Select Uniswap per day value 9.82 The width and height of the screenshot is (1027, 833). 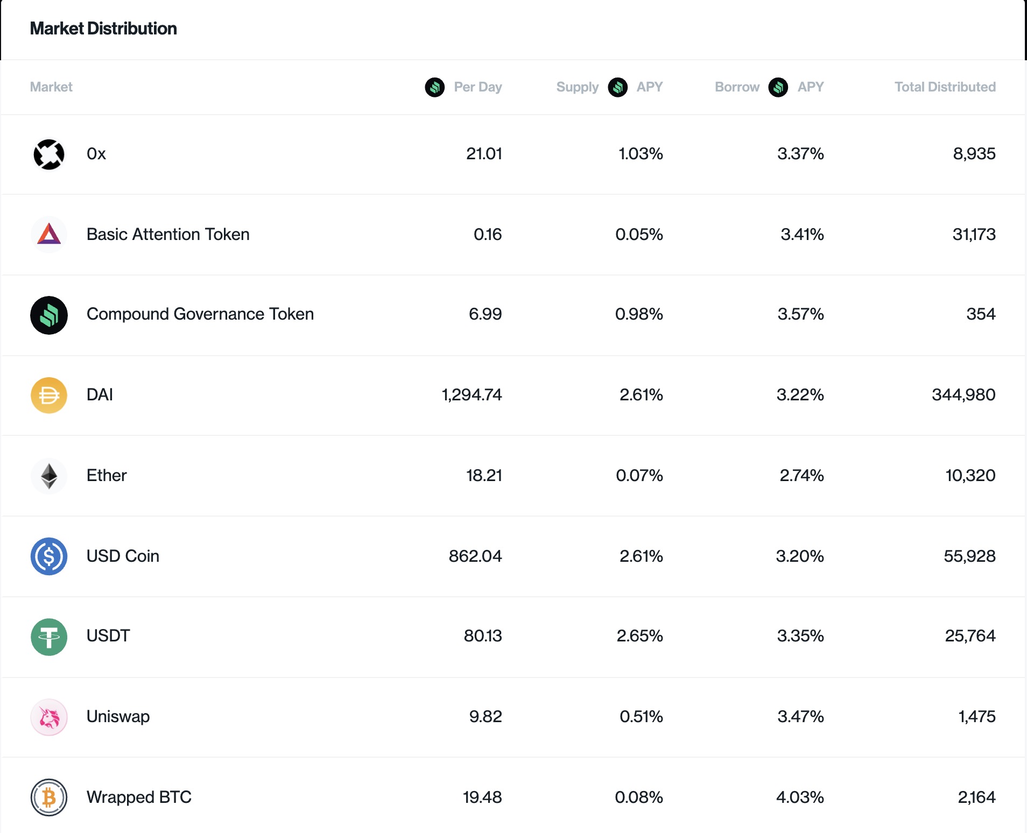pyautogui.click(x=486, y=717)
